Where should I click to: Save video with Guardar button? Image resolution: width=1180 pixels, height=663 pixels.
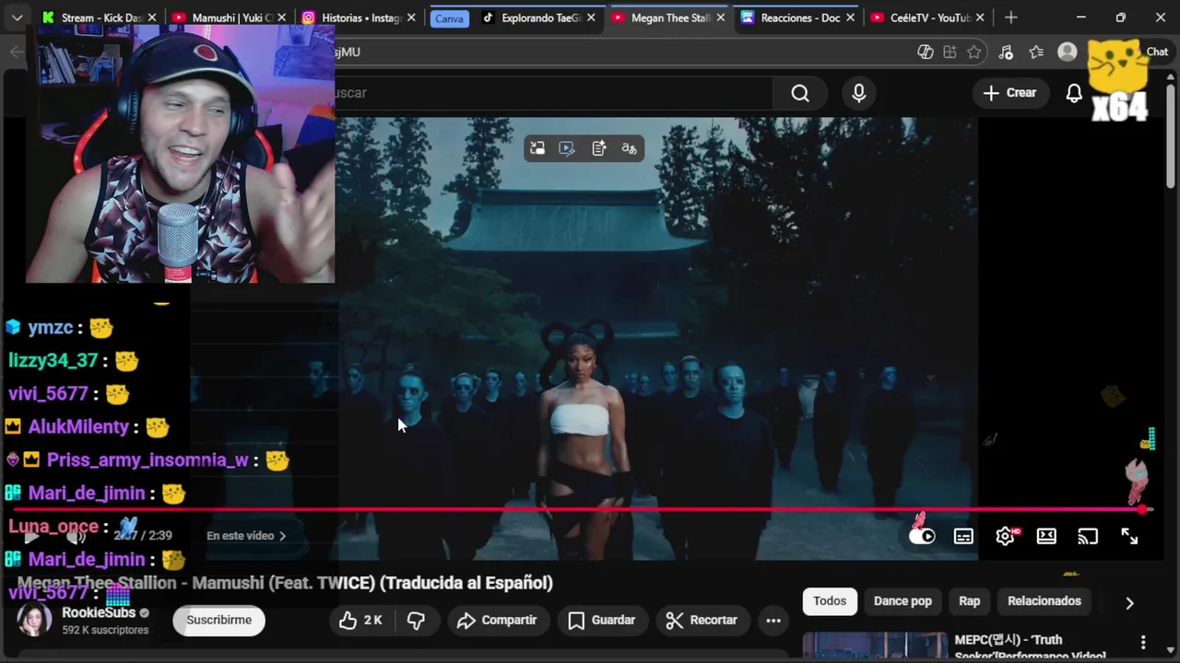coord(602,621)
